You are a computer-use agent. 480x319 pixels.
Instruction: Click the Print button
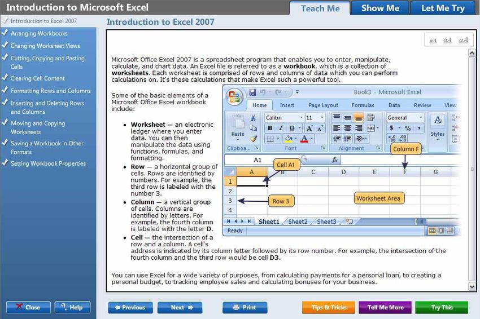245,308
